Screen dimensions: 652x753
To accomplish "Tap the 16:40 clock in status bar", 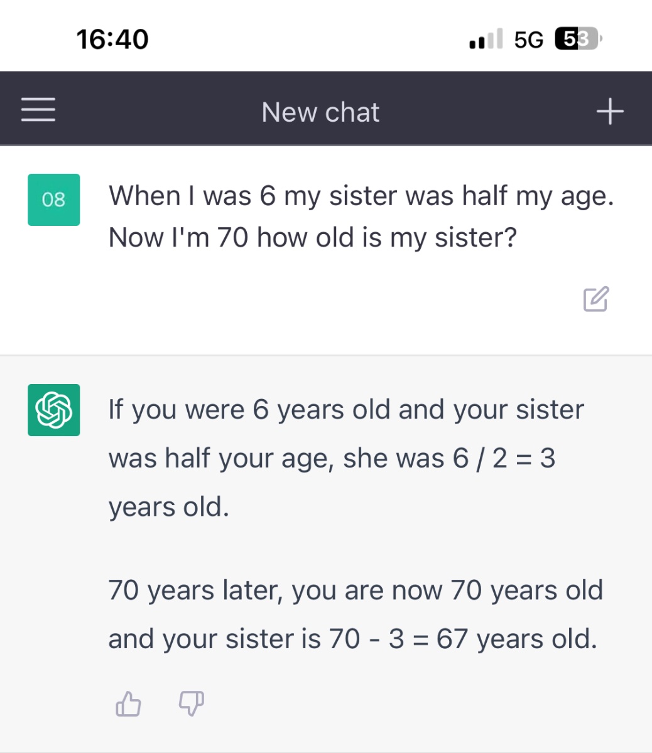I will pos(112,40).
